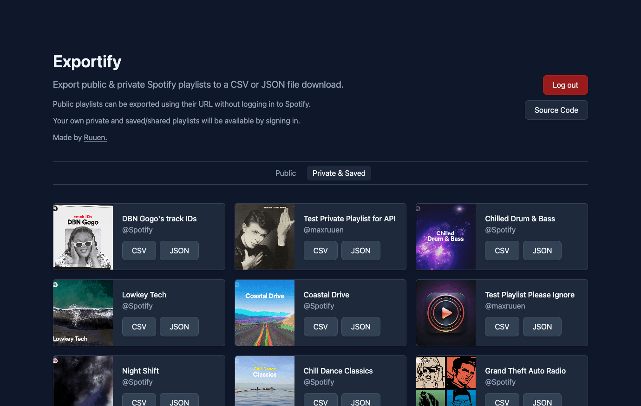Switch to the Public tab

tap(286, 173)
